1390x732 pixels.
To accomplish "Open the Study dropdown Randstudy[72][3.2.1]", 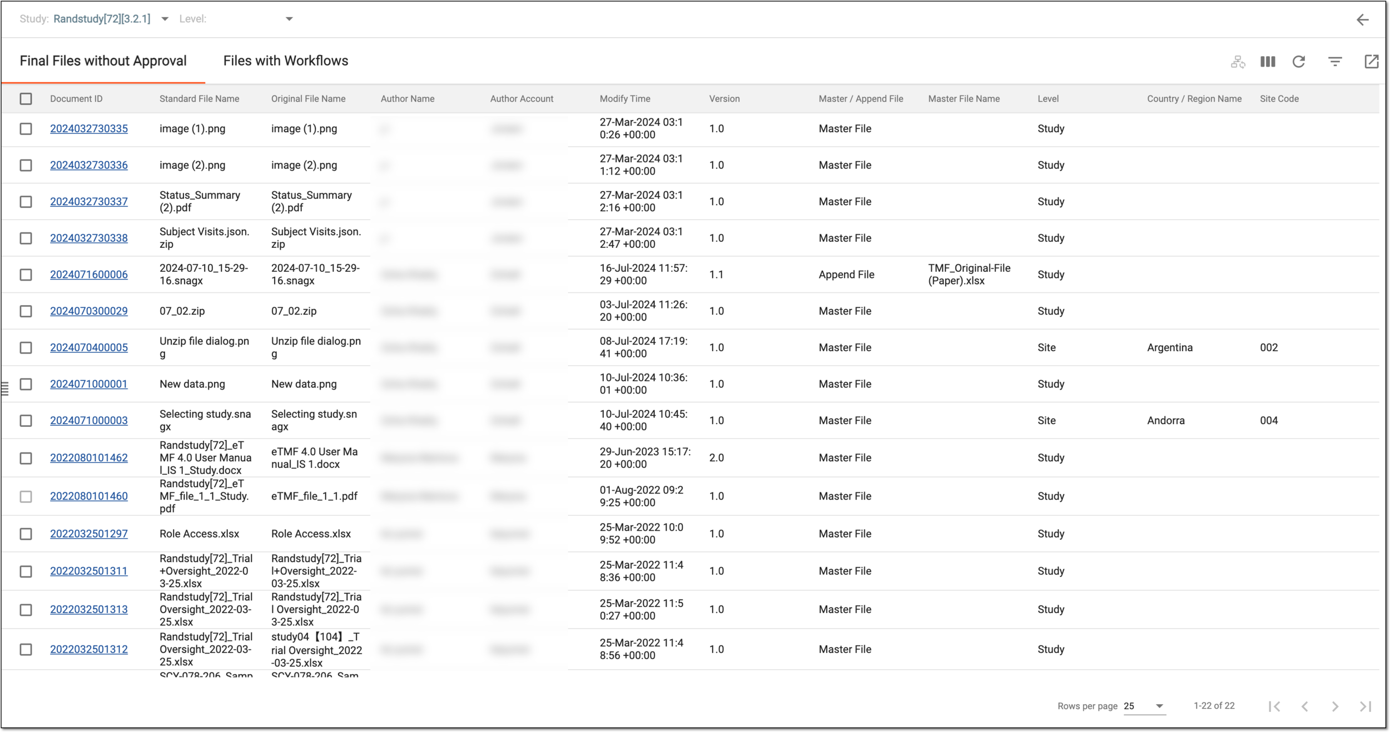I will (x=111, y=19).
